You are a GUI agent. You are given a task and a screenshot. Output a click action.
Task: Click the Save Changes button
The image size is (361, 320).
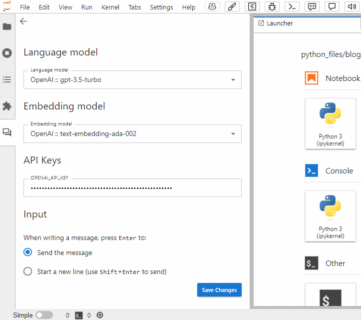pos(219,290)
